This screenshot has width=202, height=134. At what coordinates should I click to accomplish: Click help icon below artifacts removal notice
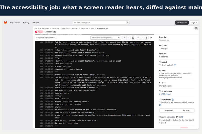160,105
